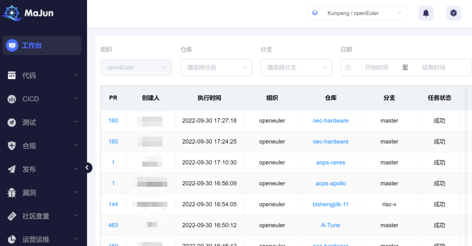Click the 任务状态 column header
The width and height of the screenshot is (472, 246).
pyautogui.click(x=439, y=98)
